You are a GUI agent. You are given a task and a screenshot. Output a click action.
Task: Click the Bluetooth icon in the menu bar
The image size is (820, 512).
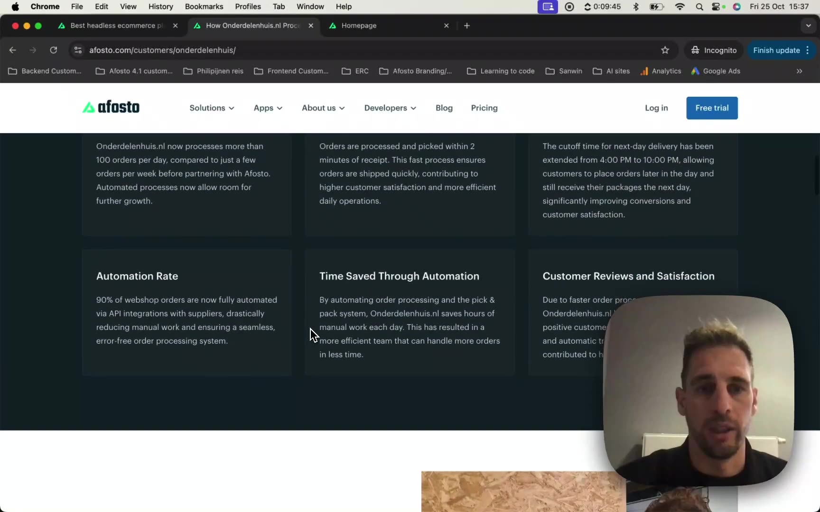(636, 7)
